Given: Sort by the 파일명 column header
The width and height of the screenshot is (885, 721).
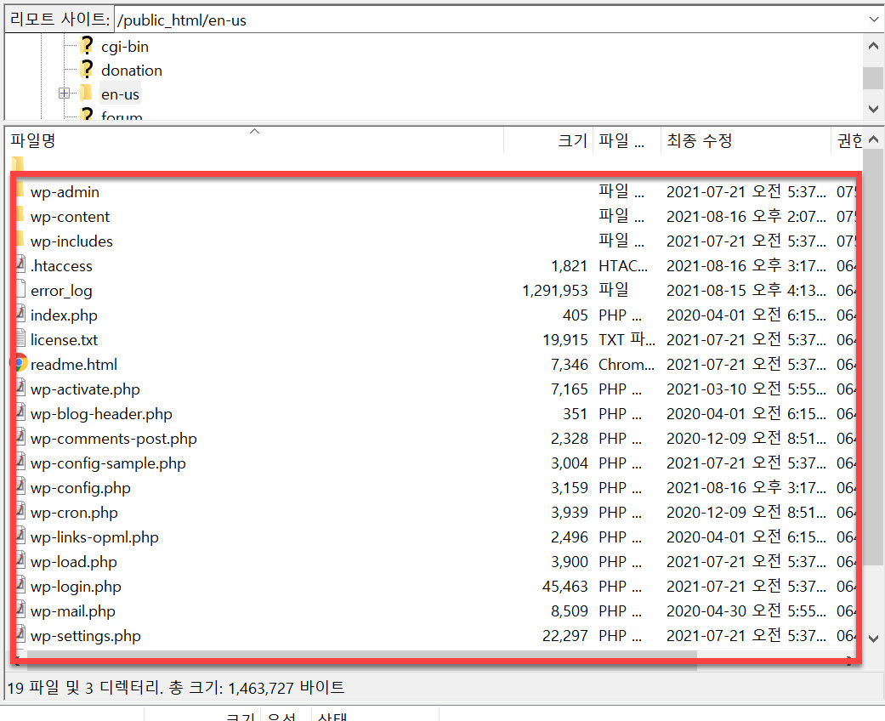Looking at the screenshot, I should (254, 140).
